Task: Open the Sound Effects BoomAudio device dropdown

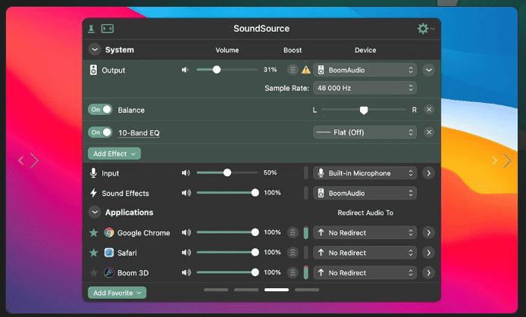Action: click(x=365, y=193)
